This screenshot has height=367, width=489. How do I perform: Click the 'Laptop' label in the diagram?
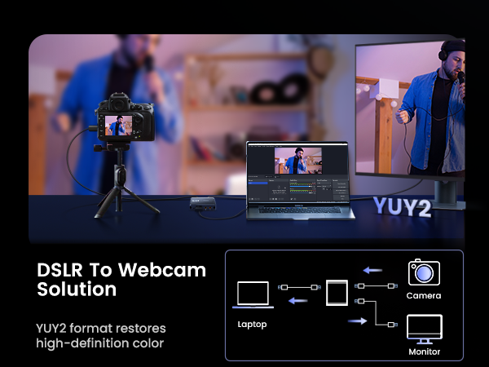[252, 325]
